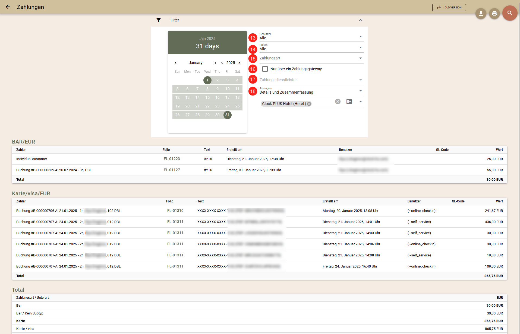Open folio FL-01127 link

pos(172,170)
